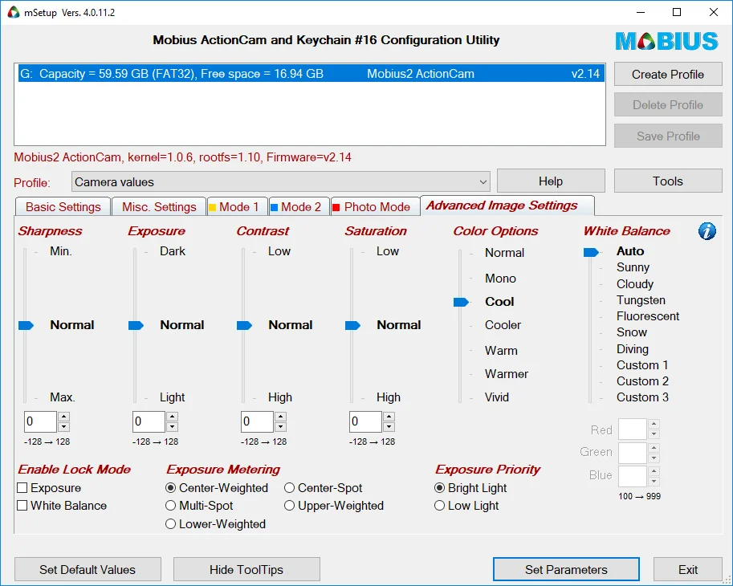Decrease the Contrast value with down arrow
Image resolution: width=733 pixels, height=586 pixels.
pyautogui.click(x=281, y=426)
